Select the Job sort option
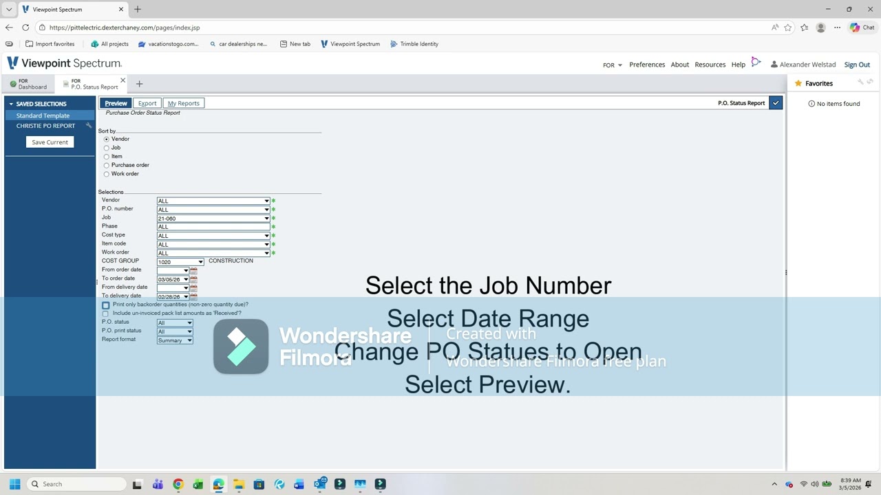 (x=106, y=148)
